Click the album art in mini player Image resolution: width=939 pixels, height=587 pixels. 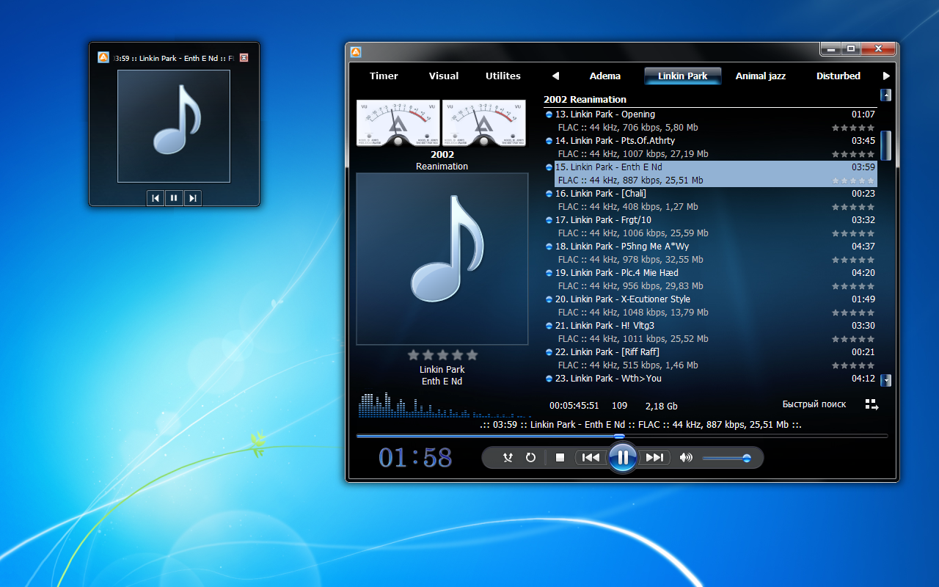coord(174,126)
